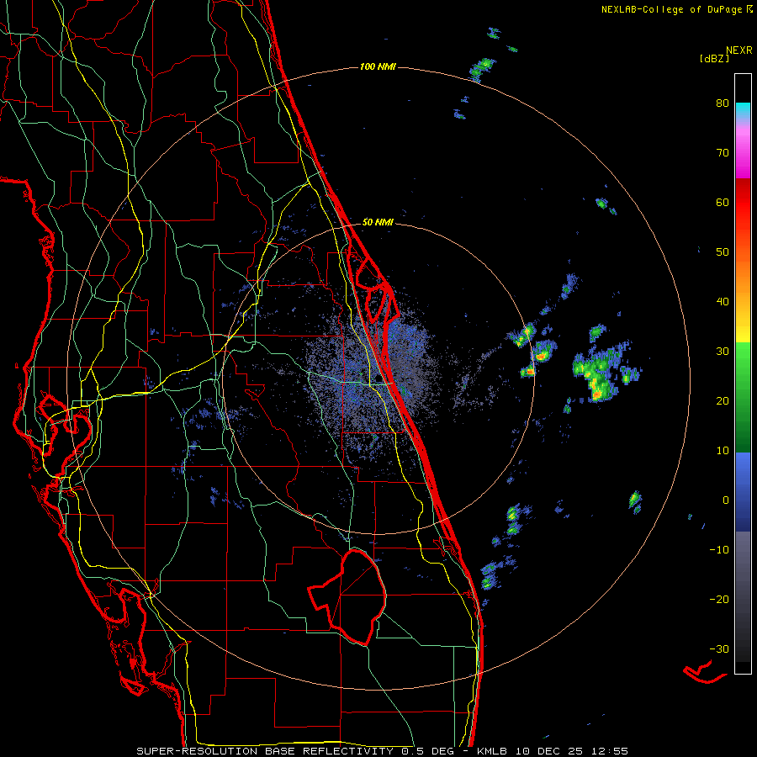Click the 10 value on the dBZ scale

[723, 451]
